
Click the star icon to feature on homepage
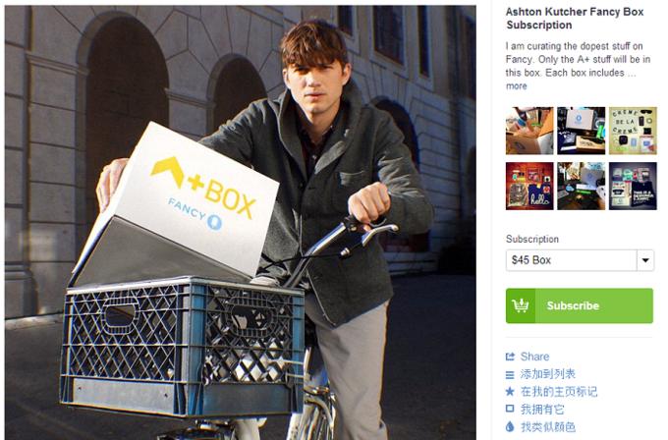[x=510, y=392]
